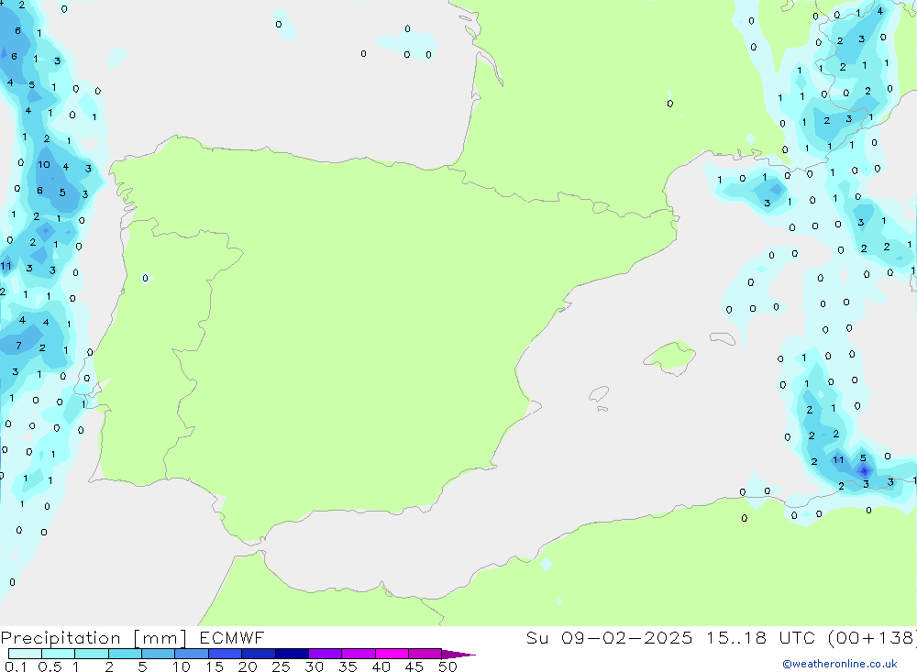Click the dark navy 25–30 mm swatch
The width and height of the screenshot is (917, 672).
click(x=292, y=655)
